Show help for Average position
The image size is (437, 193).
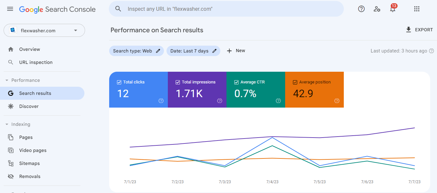pos(337,101)
